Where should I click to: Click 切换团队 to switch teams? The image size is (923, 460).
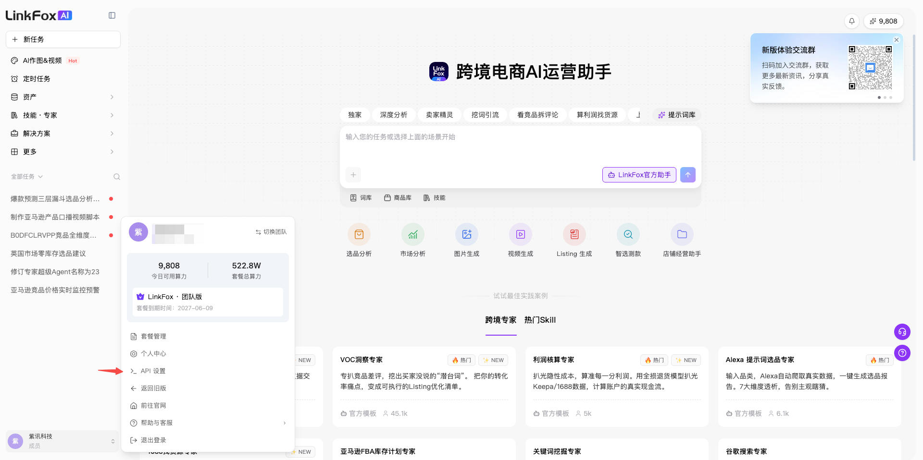[x=271, y=232]
